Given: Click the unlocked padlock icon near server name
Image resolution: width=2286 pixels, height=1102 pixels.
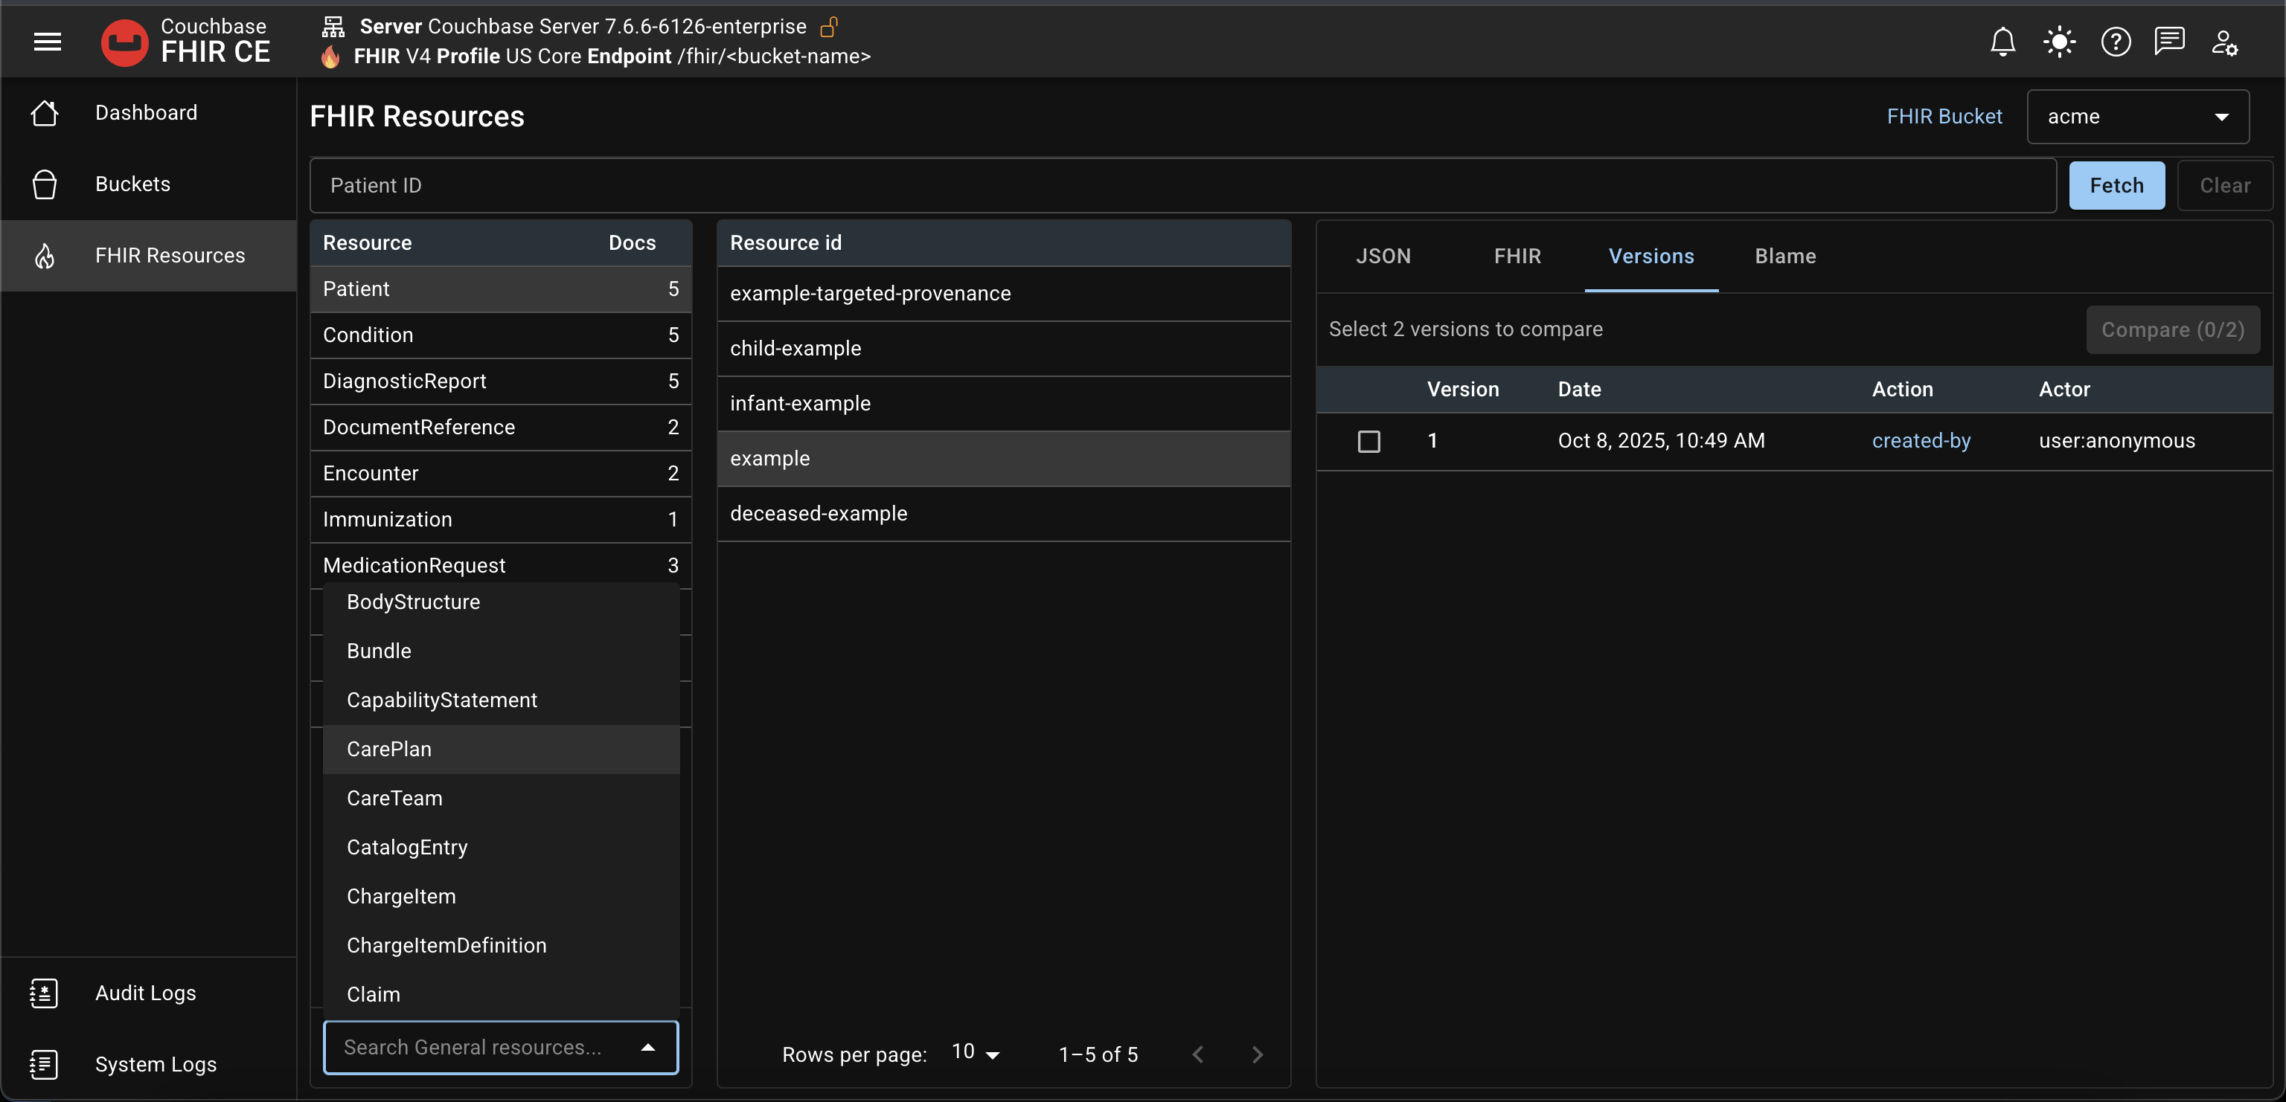Looking at the screenshot, I should pyautogui.click(x=830, y=26).
